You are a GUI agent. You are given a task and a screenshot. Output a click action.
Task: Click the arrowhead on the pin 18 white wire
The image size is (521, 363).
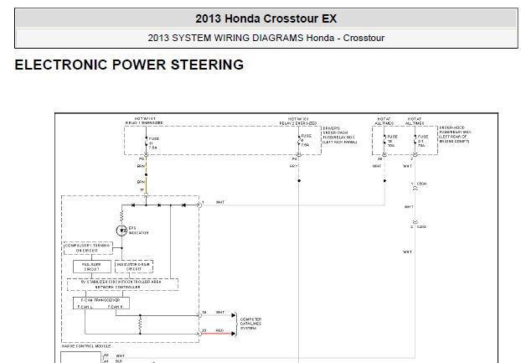click(x=234, y=315)
